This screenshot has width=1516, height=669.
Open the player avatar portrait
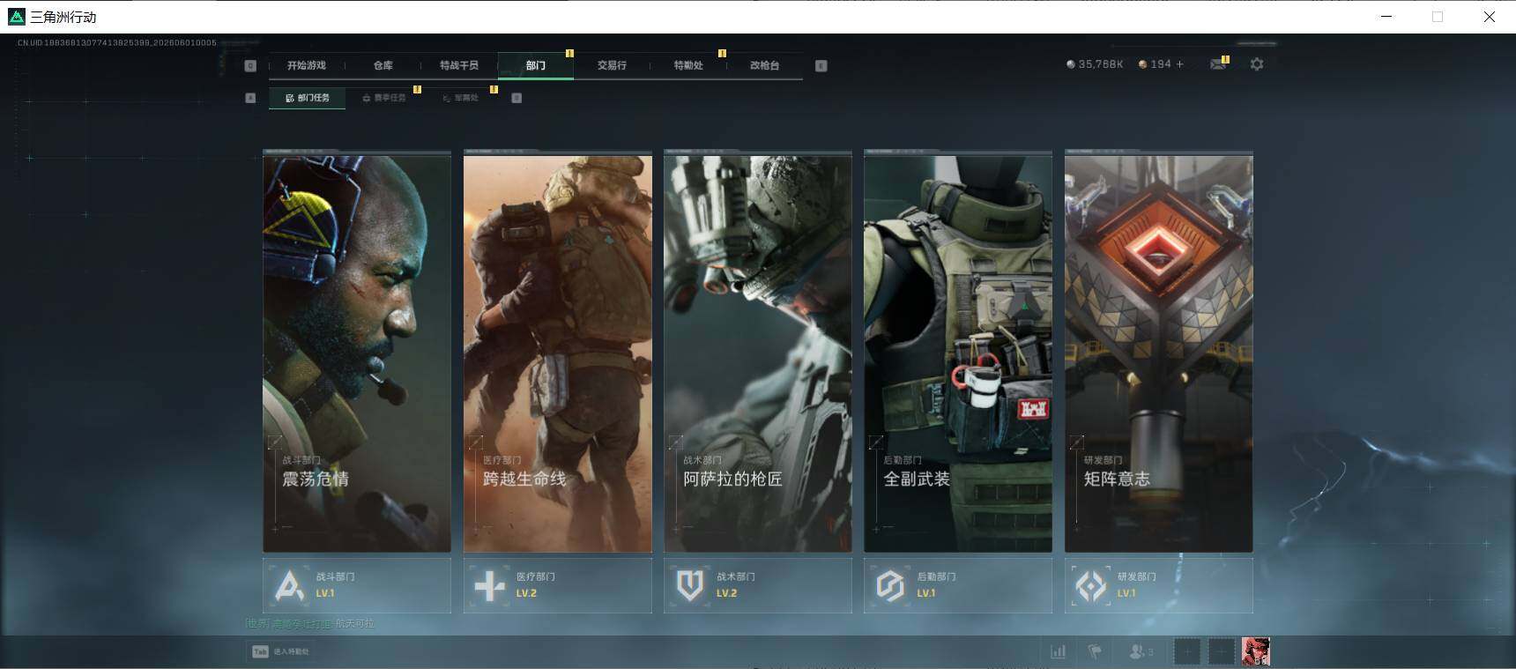1256,652
